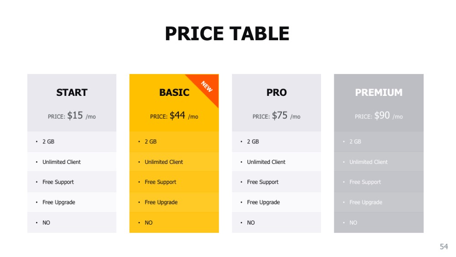Viewport: 456px width, 257px height.
Task: Select "Free Upgrade" in the START column
Action: pos(59,202)
